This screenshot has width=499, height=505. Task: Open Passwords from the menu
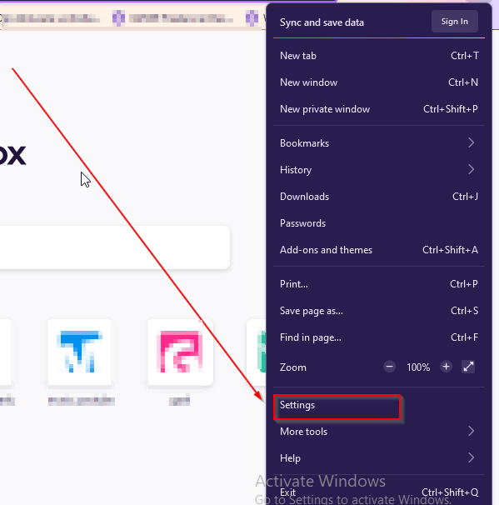click(x=379, y=223)
